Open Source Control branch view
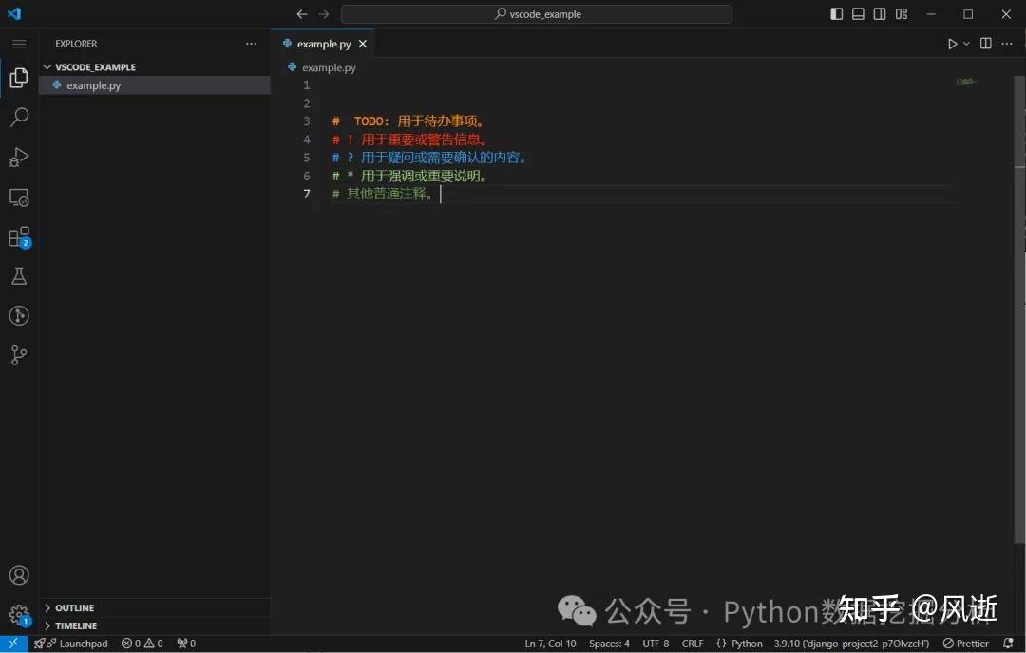This screenshot has height=653, width=1026. (x=19, y=356)
